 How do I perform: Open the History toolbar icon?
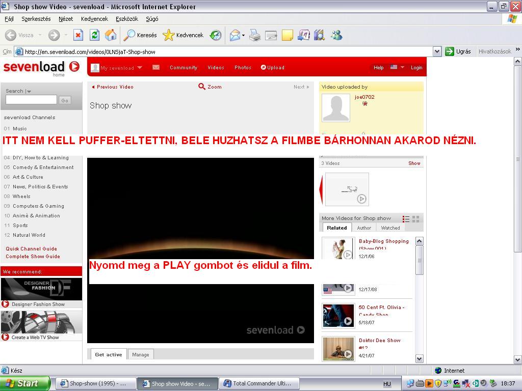click(x=216, y=35)
